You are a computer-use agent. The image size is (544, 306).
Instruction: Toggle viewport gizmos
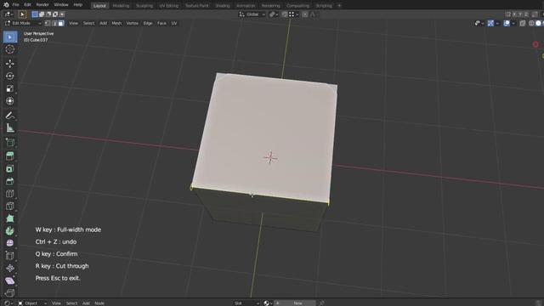[x=490, y=23]
